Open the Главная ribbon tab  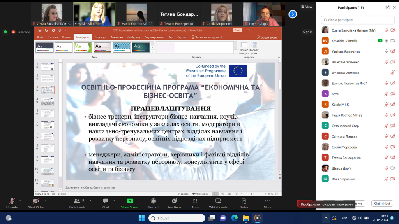click(53, 37)
